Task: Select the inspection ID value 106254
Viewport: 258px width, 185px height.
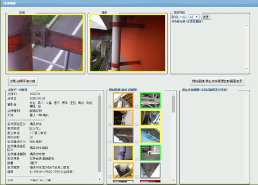Action: 35,94
